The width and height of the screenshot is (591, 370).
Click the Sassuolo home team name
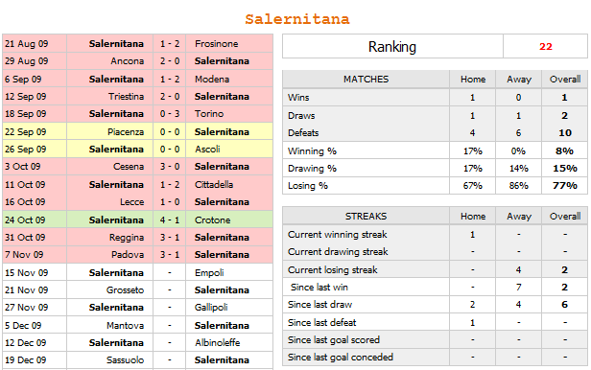tap(125, 359)
